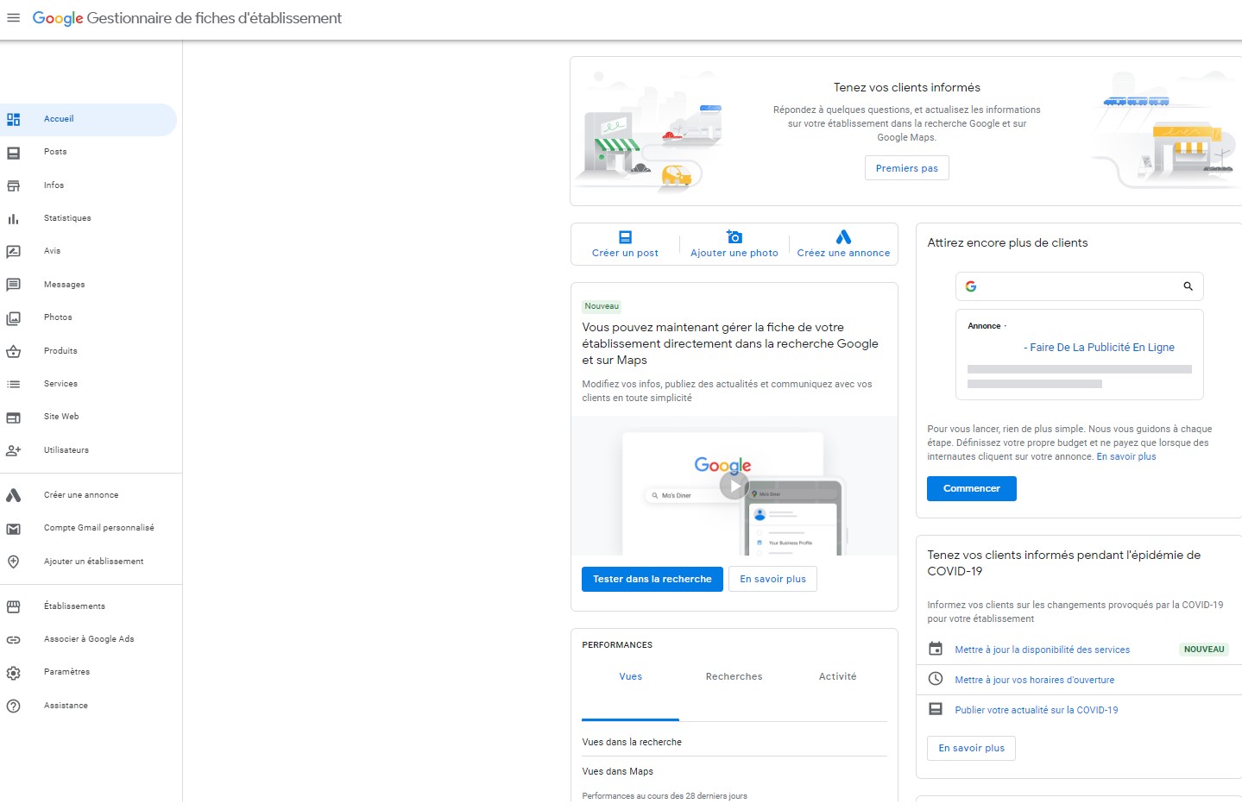Click the Créez une annonce Ads icon
The height and width of the screenshot is (810, 1242).
pos(843,236)
